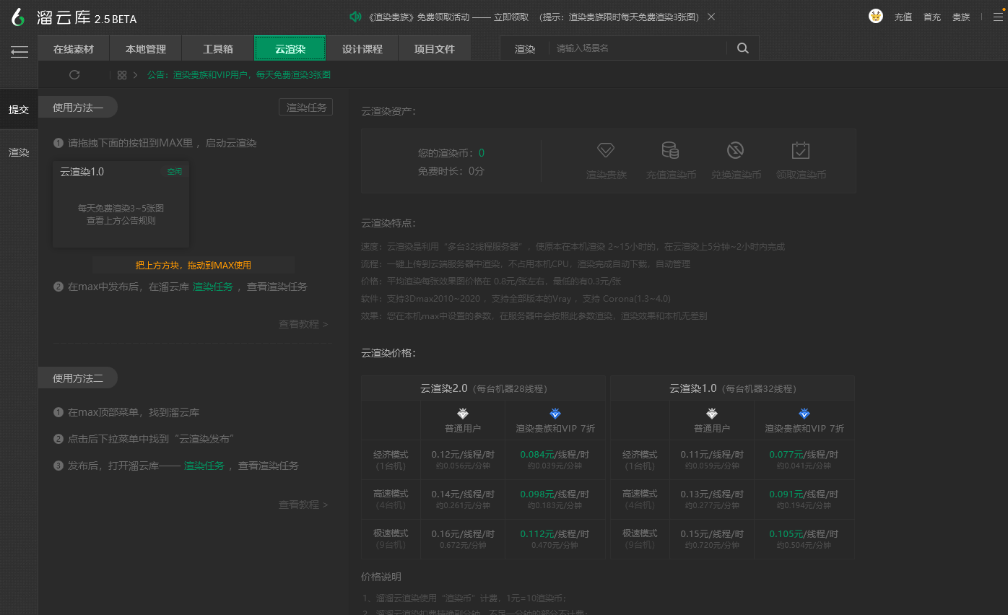Image resolution: width=1008 pixels, height=615 pixels.
Task: Click the 渲染贵族 diamond icon
Action: pyautogui.click(x=605, y=150)
